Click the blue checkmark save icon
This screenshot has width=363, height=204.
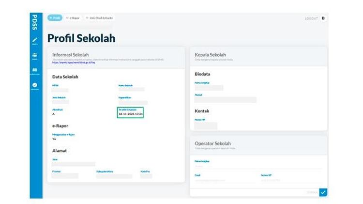click(x=323, y=192)
